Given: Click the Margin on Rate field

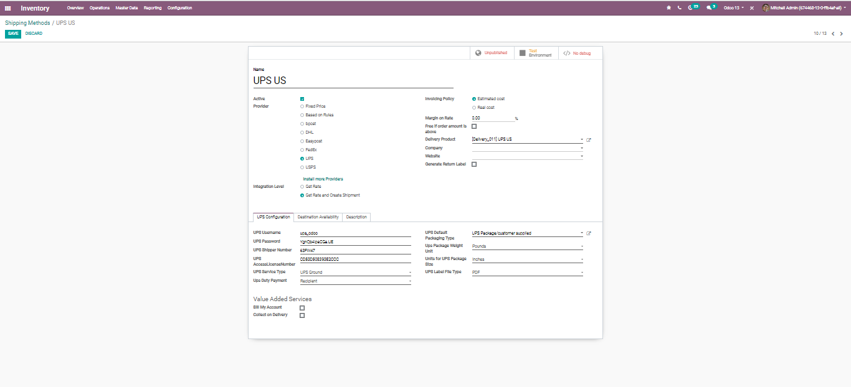Looking at the screenshot, I should [x=493, y=118].
